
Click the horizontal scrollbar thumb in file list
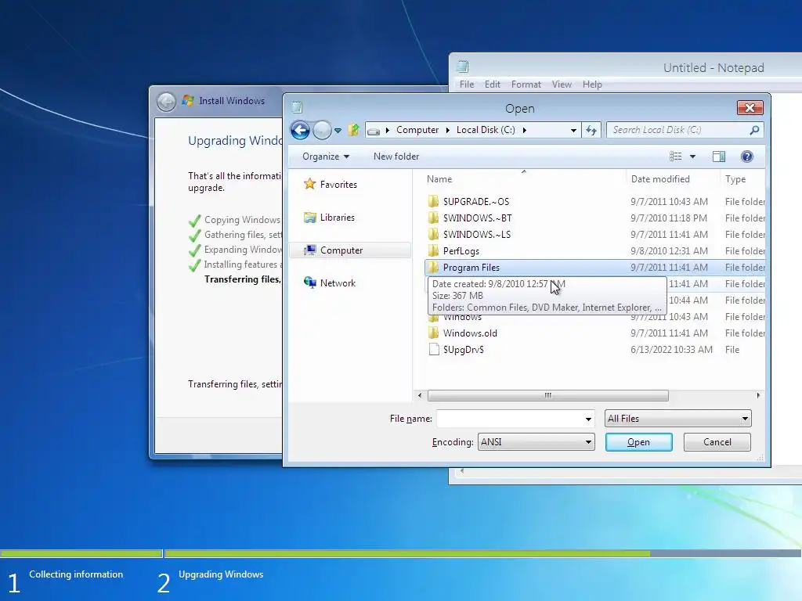547,395
